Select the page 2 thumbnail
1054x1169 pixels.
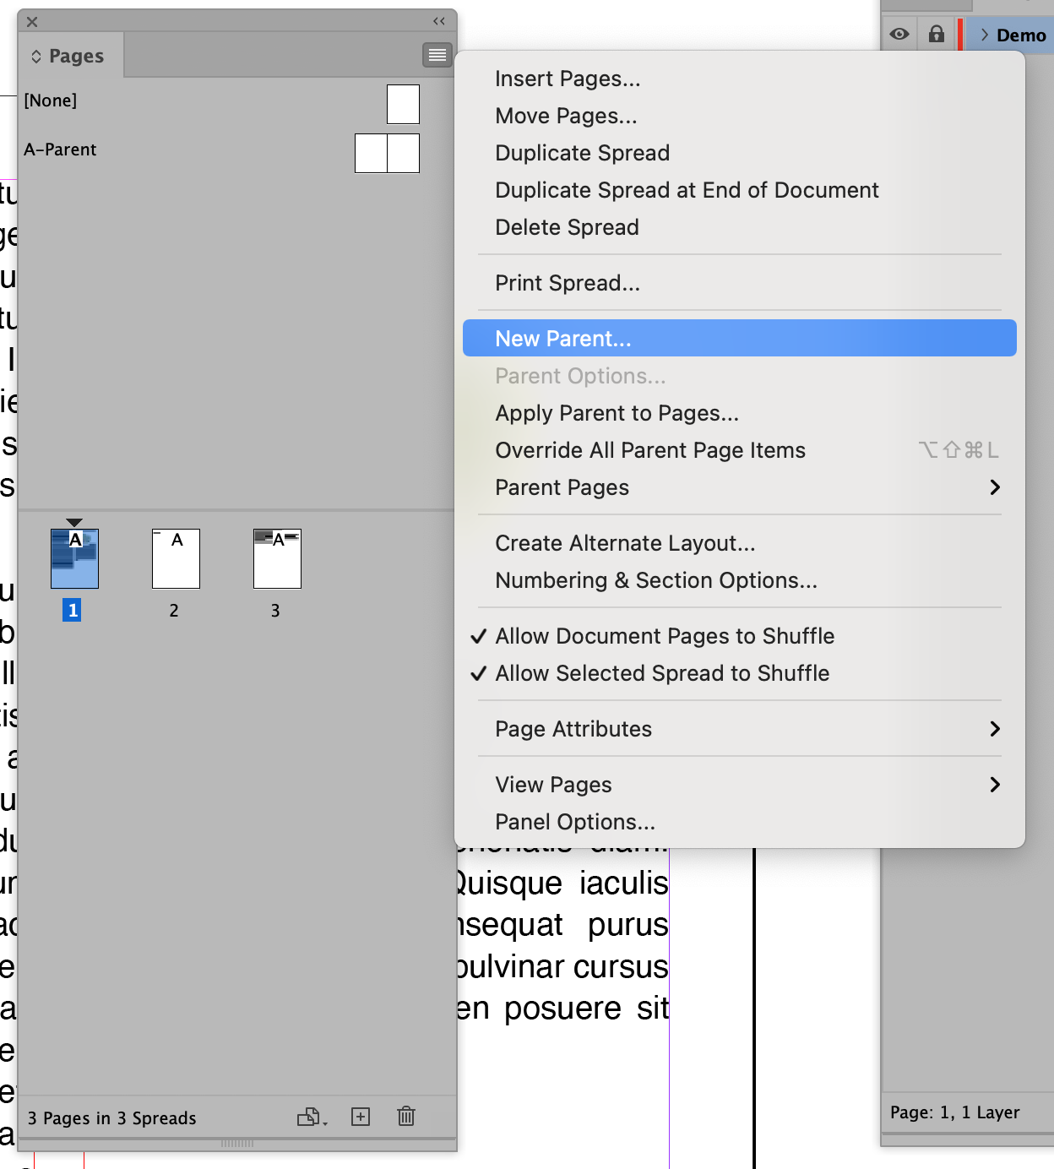click(176, 558)
